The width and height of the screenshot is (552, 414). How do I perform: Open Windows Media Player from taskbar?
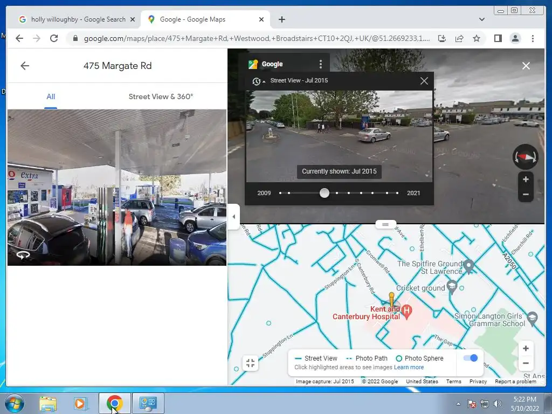tap(80, 404)
